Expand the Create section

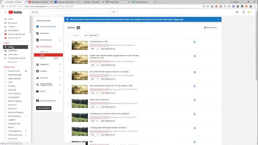point(60,91)
